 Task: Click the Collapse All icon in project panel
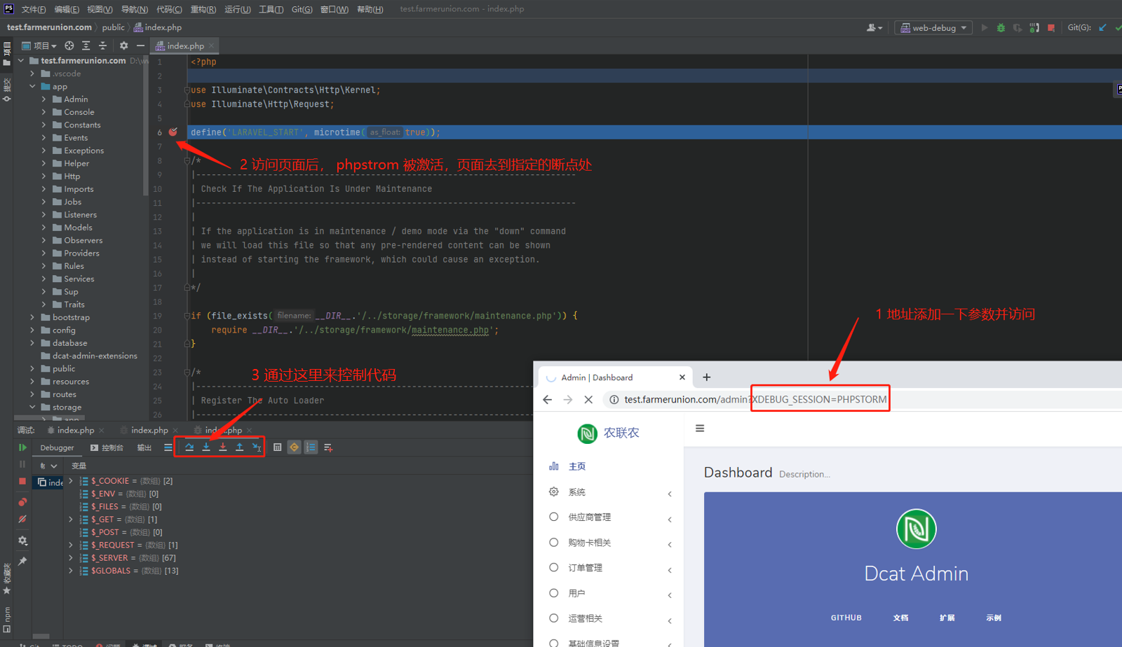coord(103,46)
